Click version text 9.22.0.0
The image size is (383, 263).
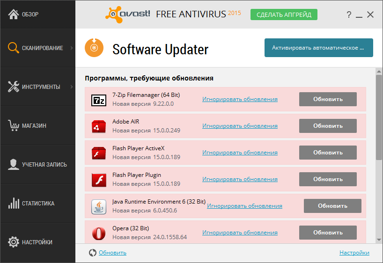(x=163, y=104)
